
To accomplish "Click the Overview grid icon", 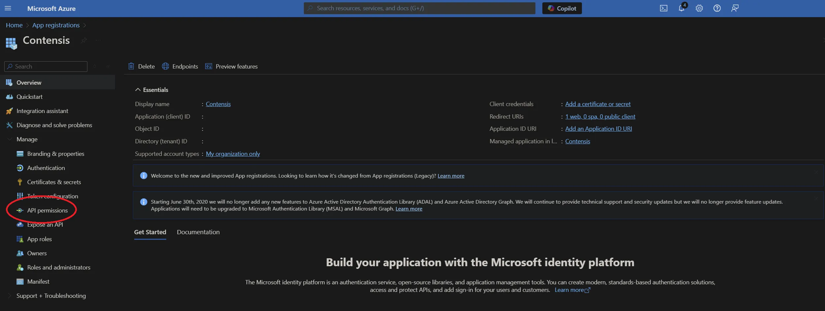I will [9, 82].
